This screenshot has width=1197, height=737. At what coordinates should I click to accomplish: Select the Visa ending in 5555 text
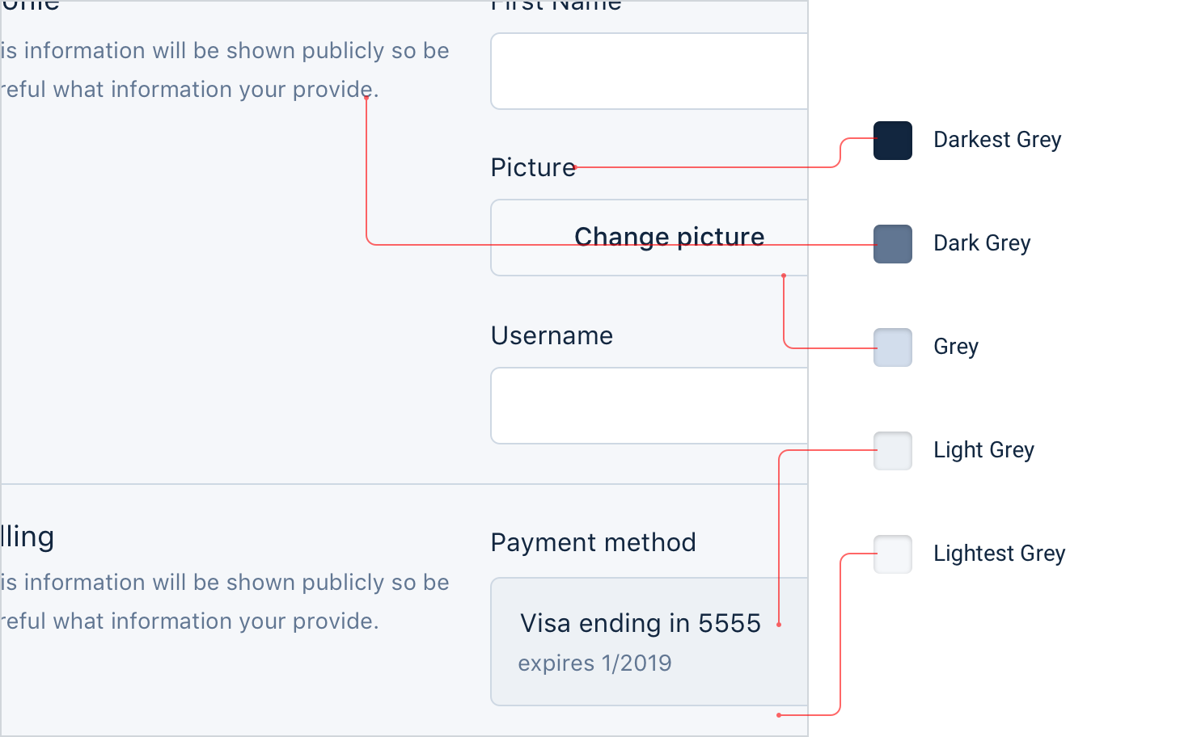pyautogui.click(x=640, y=623)
